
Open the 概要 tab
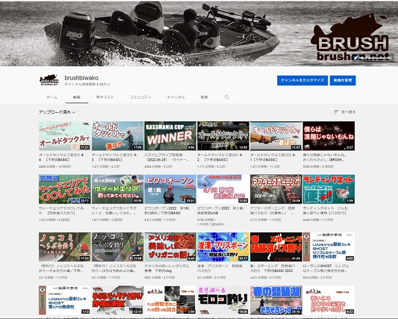(204, 97)
